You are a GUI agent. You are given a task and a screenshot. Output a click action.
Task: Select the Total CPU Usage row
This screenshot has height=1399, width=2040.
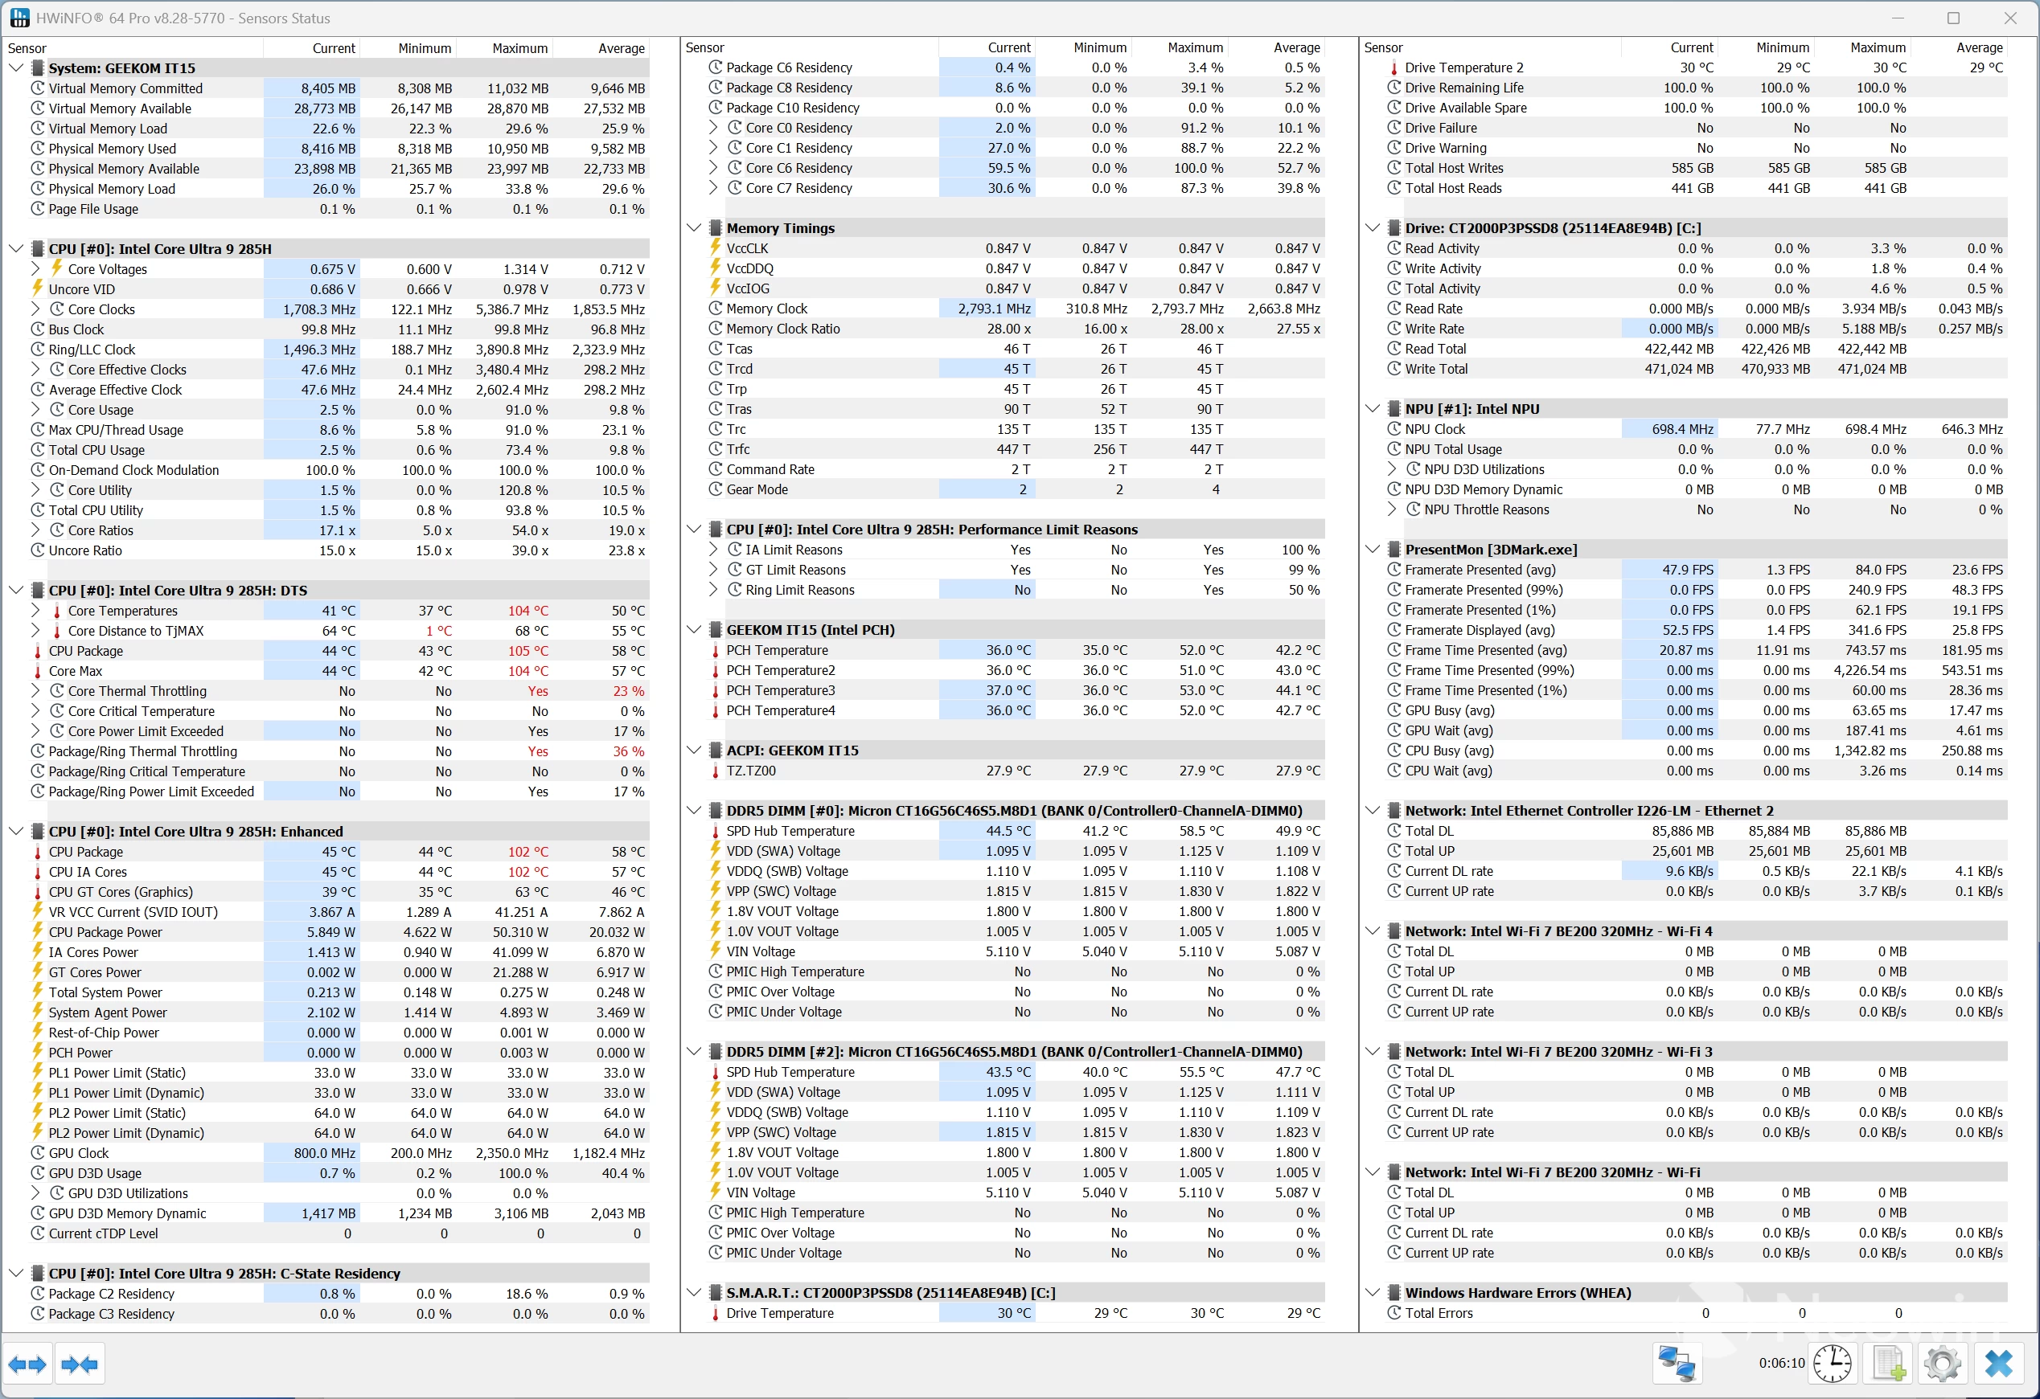pos(339,450)
